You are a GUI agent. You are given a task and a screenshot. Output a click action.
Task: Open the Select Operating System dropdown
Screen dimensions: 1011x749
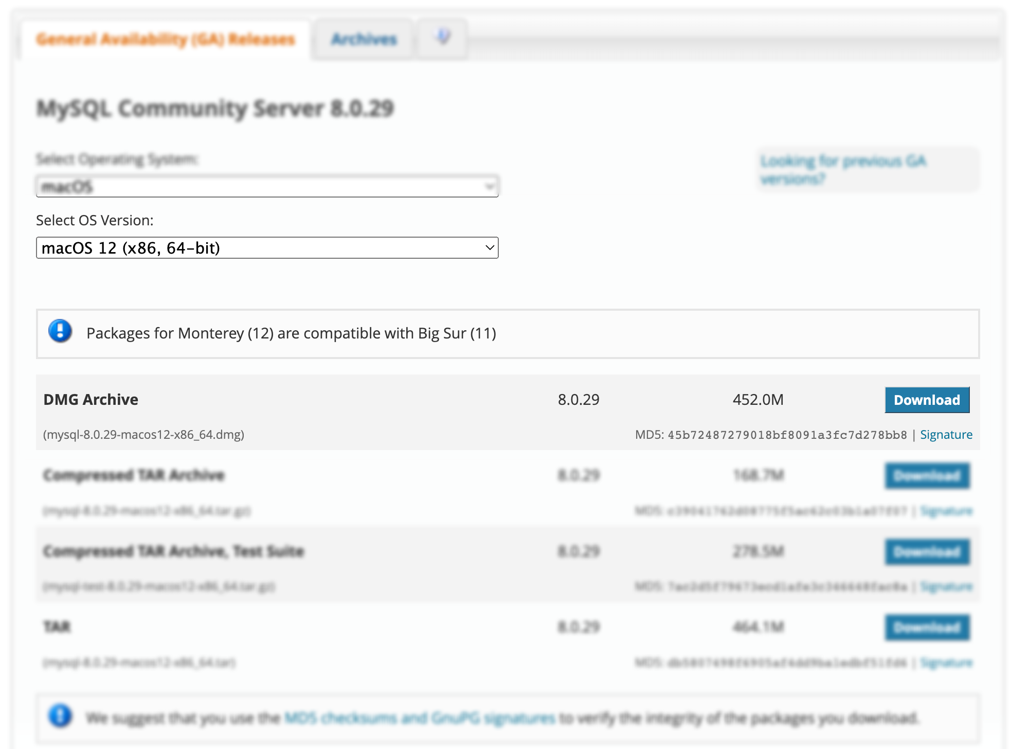[x=267, y=187]
